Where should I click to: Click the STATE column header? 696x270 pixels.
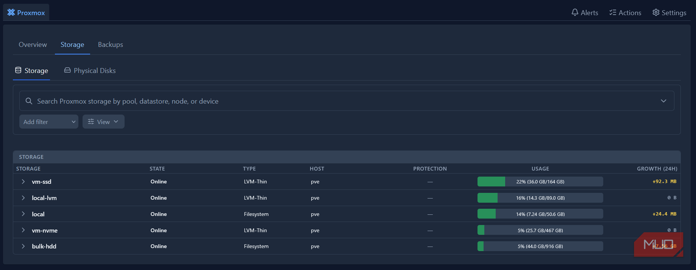pyautogui.click(x=157, y=169)
